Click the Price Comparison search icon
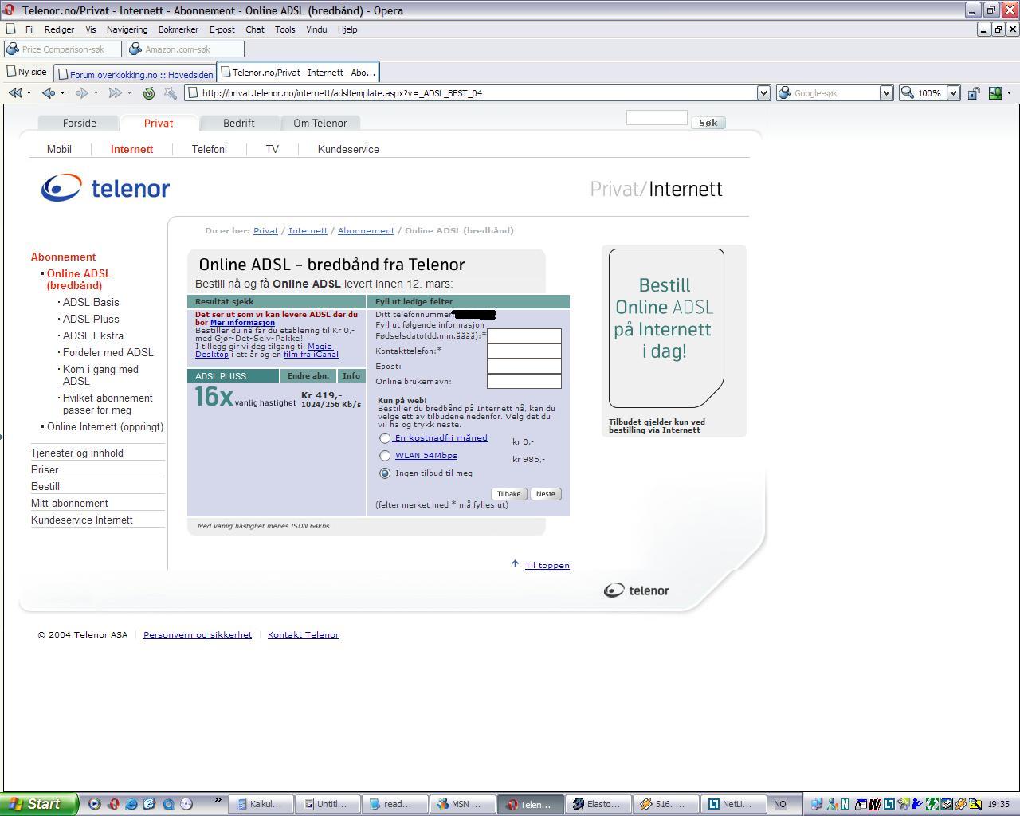Image resolution: width=1020 pixels, height=816 pixels. click(x=13, y=49)
